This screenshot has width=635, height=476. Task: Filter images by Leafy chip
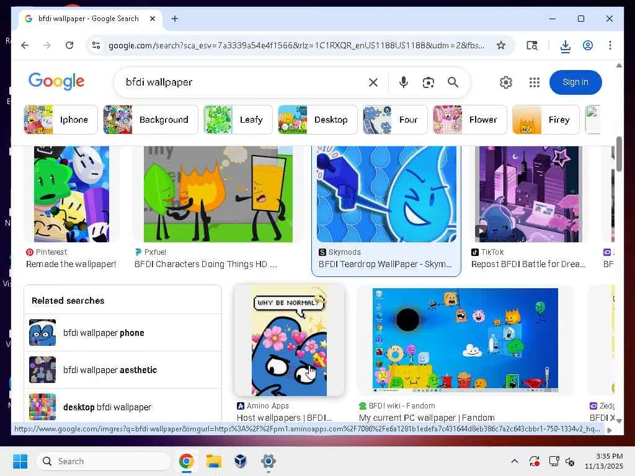(x=238, y=120)
